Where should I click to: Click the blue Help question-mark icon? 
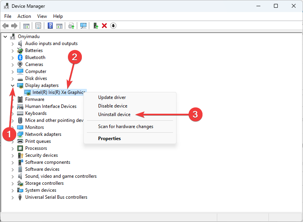pos(50,26)
